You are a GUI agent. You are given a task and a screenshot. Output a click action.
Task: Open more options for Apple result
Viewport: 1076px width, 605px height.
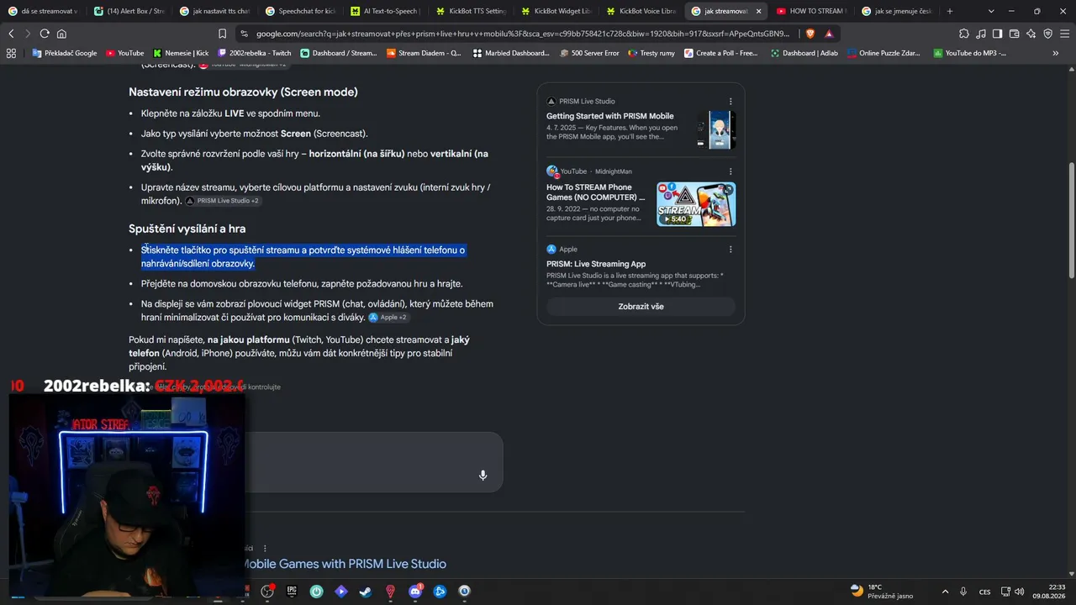tap(731, 250)
